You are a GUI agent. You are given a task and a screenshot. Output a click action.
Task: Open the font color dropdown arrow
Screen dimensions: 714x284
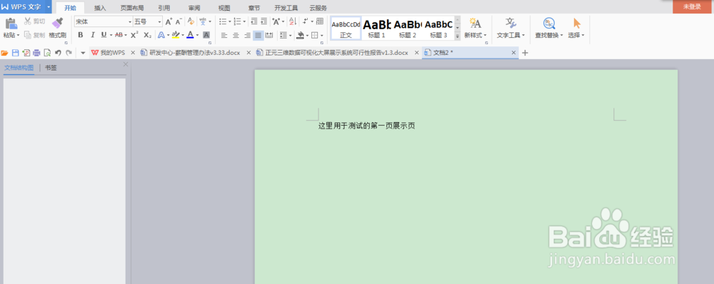[x=197, y=35]
